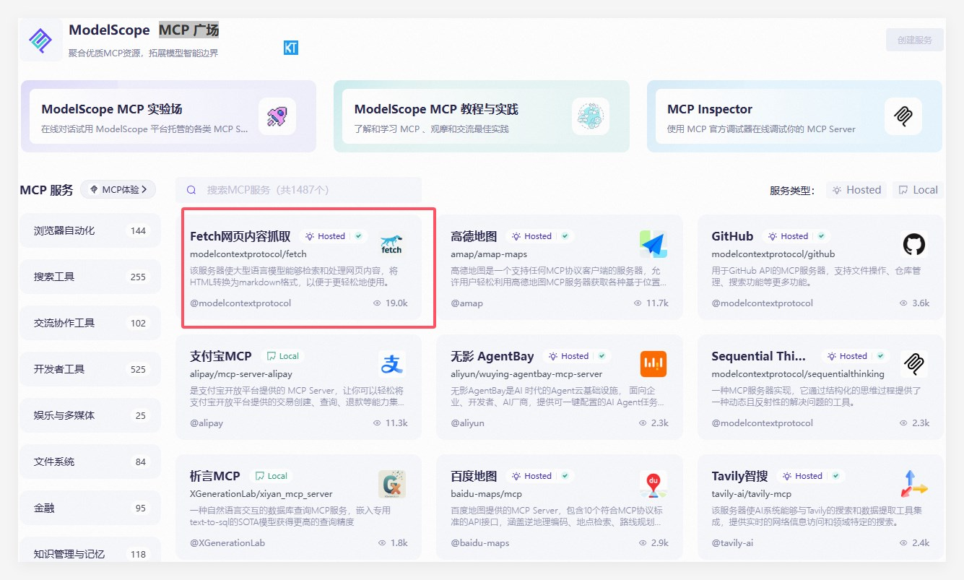Click the MCP Inspector card icon
Viewport: 964px width, 580px height.
tap(903, 116)
